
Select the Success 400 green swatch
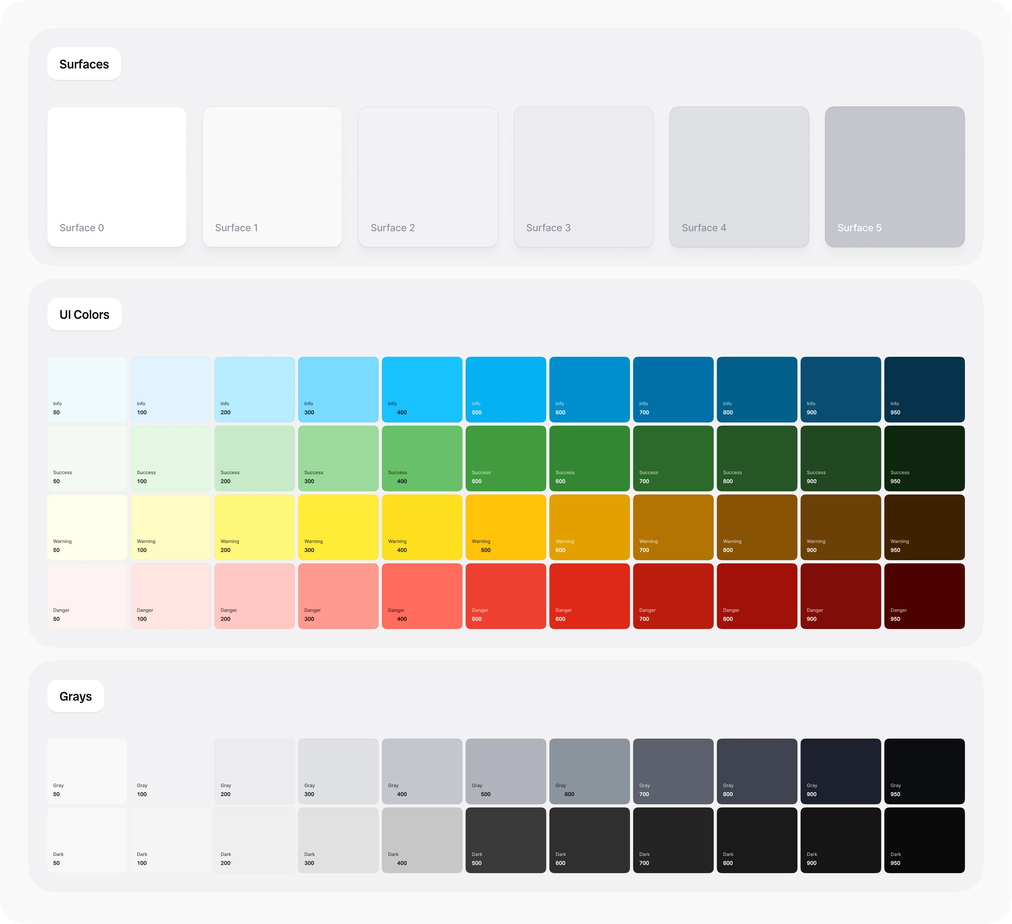[422, 458]
